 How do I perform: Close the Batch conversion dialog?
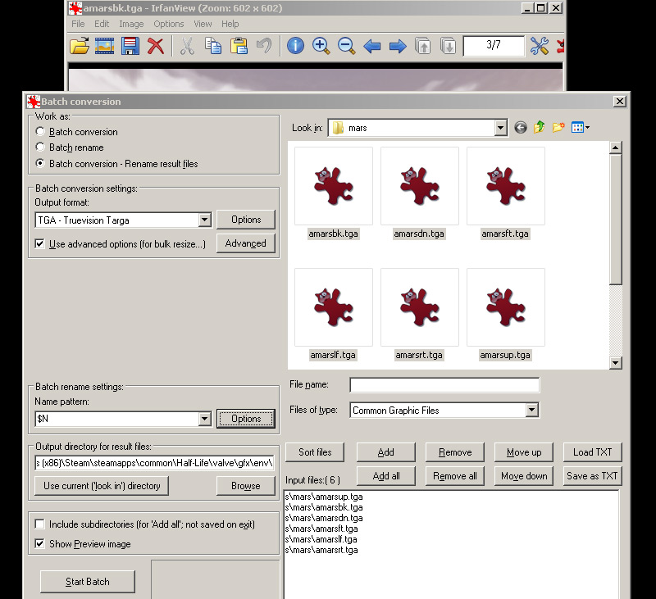pos(620,101)
